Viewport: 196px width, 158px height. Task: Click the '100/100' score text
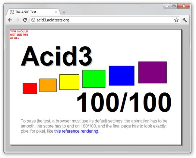(124, 102)
